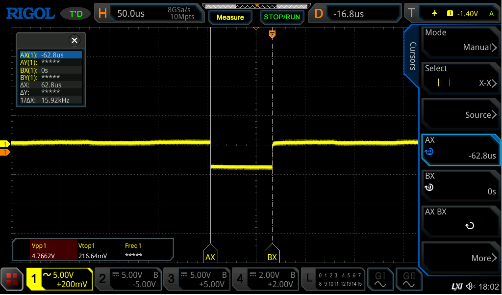Screen dimensions: 502x295
Task: Click the GII waveform generator icon
Action: (x=409, y=279)
